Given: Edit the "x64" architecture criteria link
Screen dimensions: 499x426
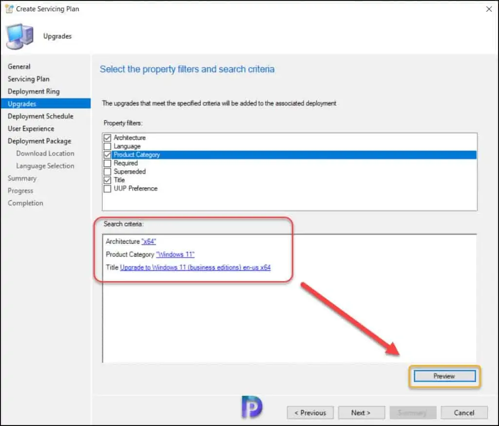Looking at the screenshot, I should (x=149, y=242).
